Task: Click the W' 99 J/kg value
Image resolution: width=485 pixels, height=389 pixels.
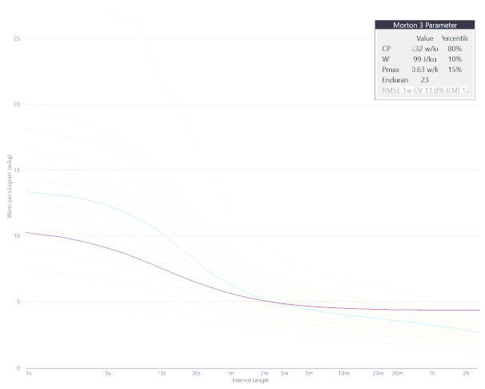Action: pos(425,59)
